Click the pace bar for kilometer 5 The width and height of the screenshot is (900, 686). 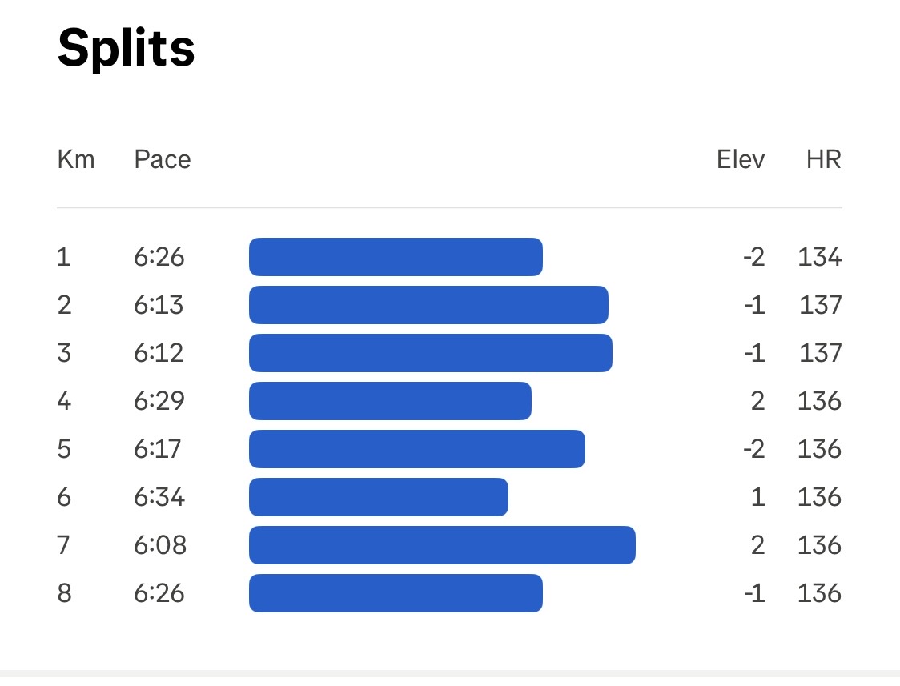tap(417, 449)
